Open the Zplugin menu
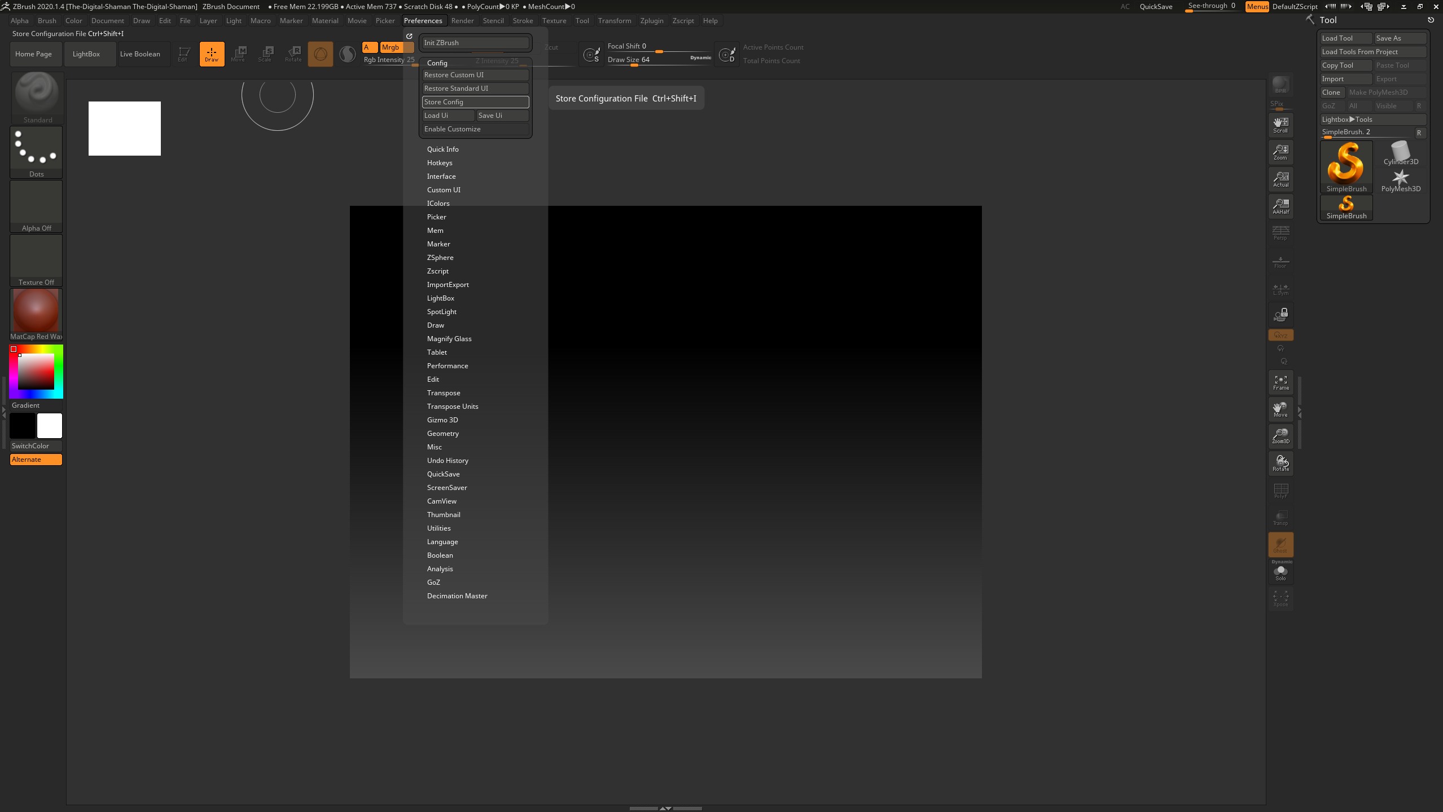Screen dimensions: 1443x812 click(x=651, y=21)
